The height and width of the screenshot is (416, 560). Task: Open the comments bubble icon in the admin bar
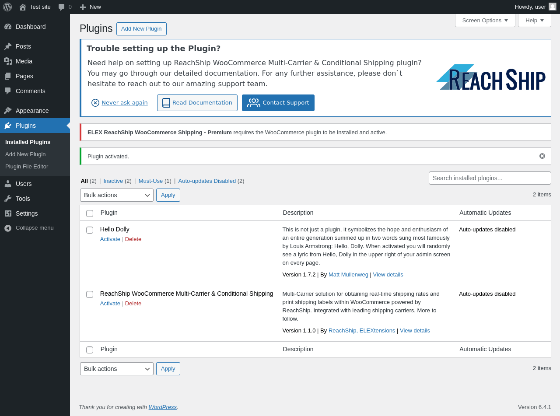62,7
